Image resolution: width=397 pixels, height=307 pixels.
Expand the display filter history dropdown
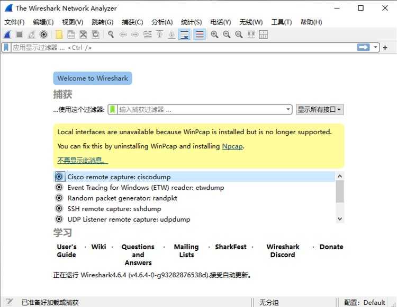(x=376, y=47)
